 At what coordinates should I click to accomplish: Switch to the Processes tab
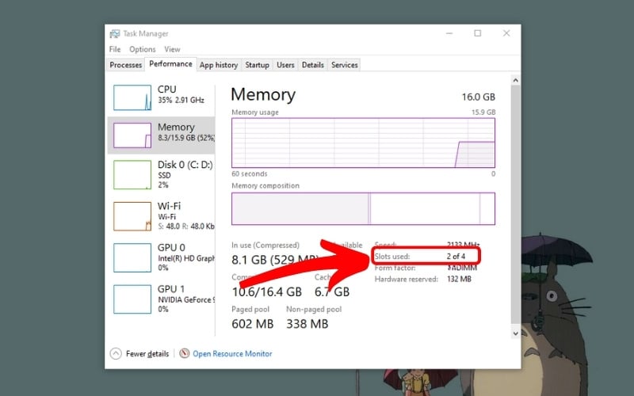(126, 65)
